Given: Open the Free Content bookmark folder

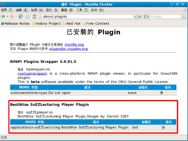Looking at the screenshot, I should click(96, 23).
